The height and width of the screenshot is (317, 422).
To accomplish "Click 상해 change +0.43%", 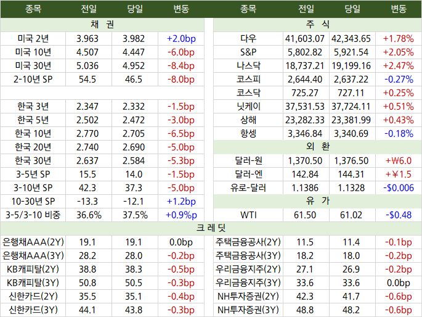I will 399,120.
